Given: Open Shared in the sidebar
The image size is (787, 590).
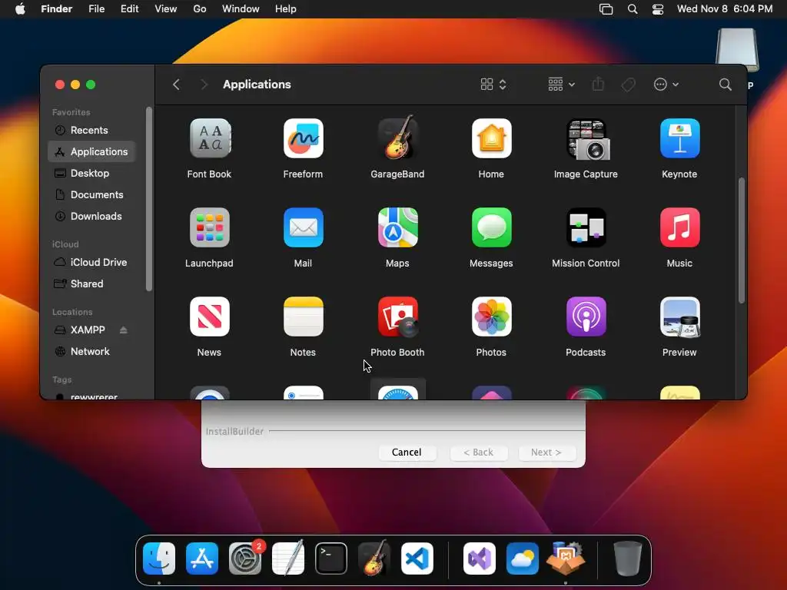Looking at the screenshot, I should tap(91, 284).
